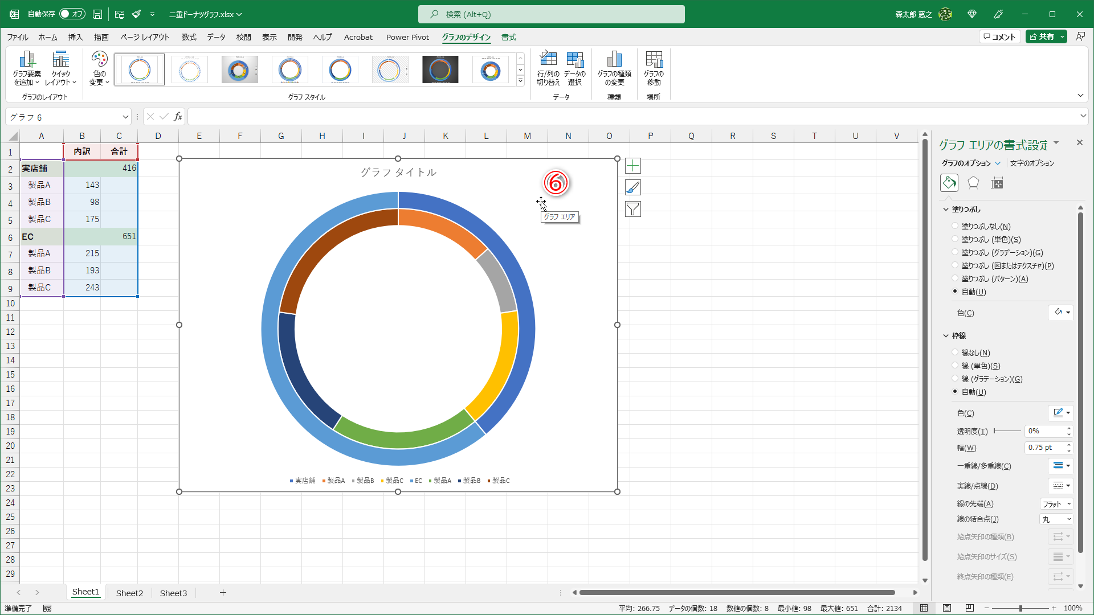Click the chart filters funnel button
The image size is (1094, 615).
click(x=632, y=209)
